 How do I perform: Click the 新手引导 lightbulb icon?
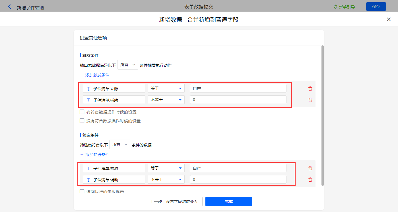[x=335, y=7]
